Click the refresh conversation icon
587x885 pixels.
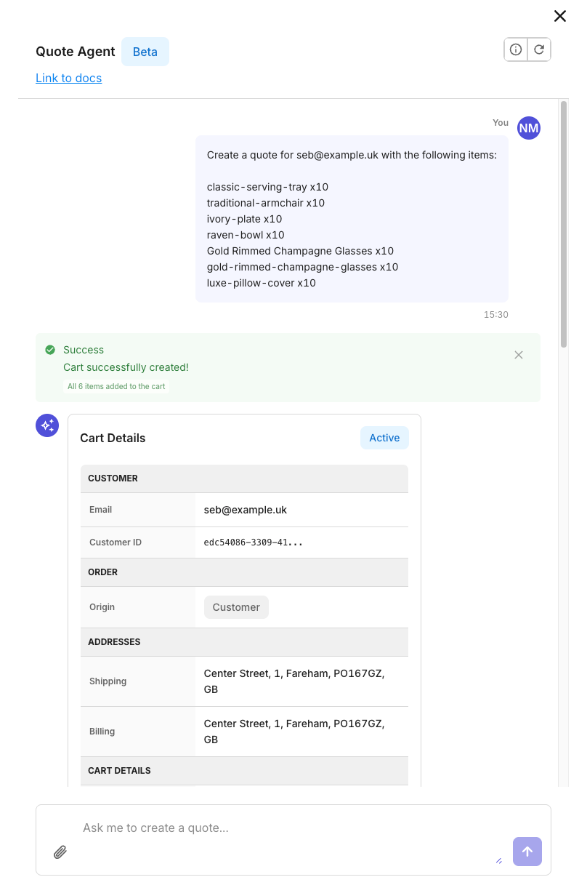click(x=539, y=49)
